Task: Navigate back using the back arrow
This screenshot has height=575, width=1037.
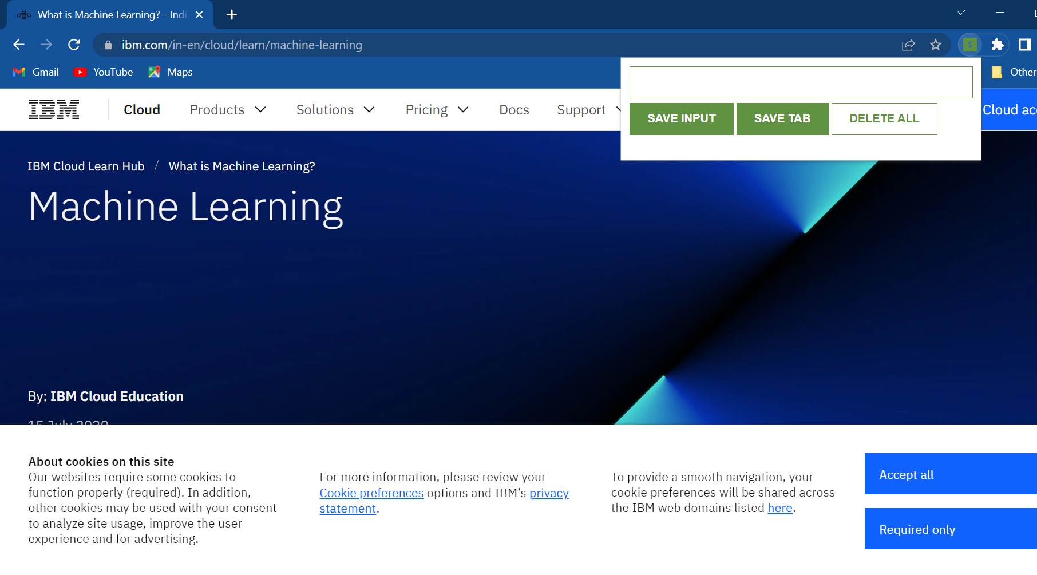Action: [x=19, y=45]
